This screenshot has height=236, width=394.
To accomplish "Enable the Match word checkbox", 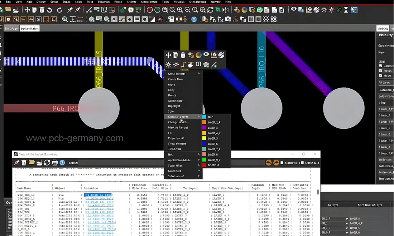I will pos(282,163).
